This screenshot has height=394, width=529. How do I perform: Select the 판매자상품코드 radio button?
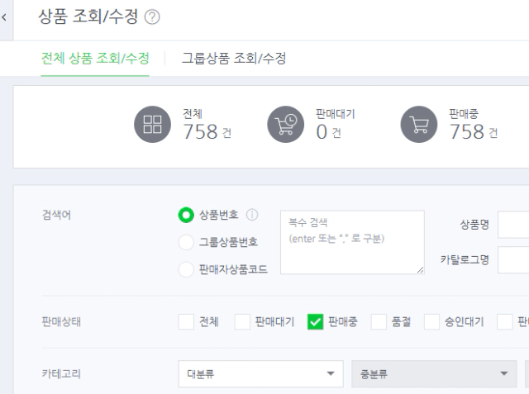pyautogui.click(x=186, y=269)
